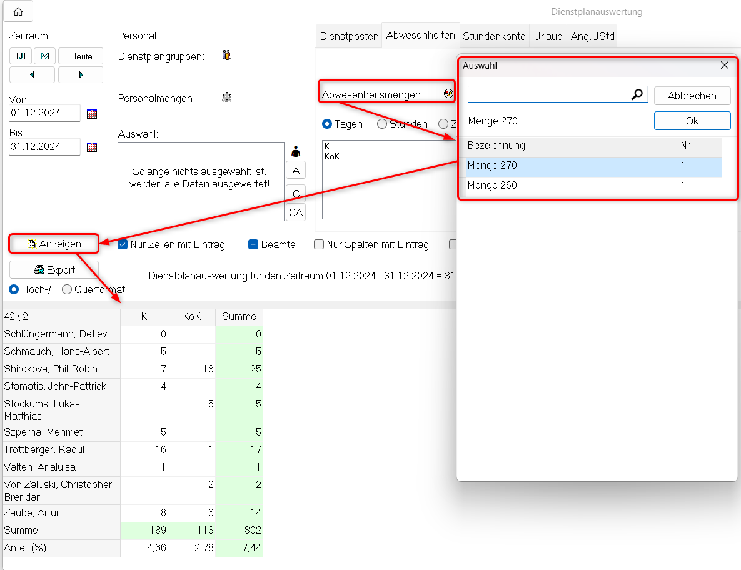Open calendar picker for Bis date
This screenshot has height=570, width=741.
92,147
